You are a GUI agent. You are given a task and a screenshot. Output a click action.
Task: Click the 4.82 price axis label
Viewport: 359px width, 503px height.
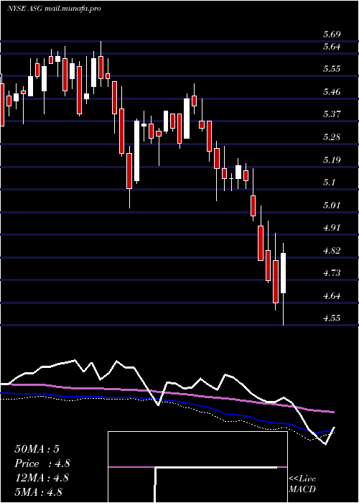[x=332, y=250]
